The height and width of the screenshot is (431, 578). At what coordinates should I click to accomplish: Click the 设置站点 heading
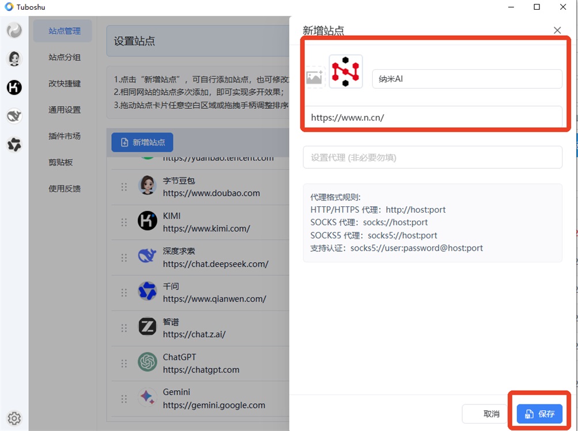point(134,41)
